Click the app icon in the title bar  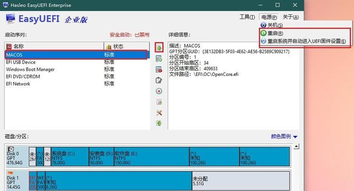click(5, 5)
